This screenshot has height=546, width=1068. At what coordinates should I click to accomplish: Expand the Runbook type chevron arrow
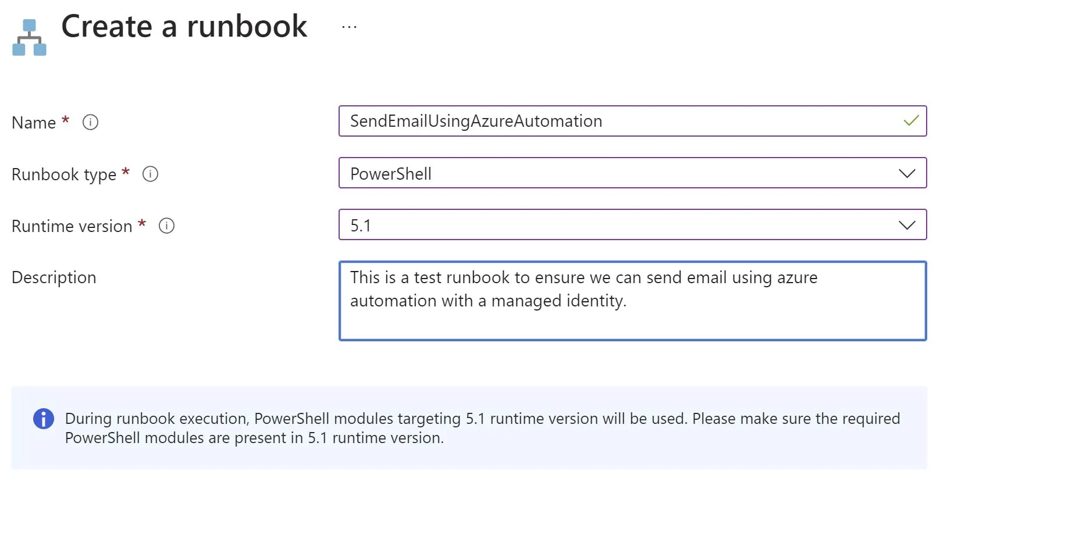click(907, 173)
